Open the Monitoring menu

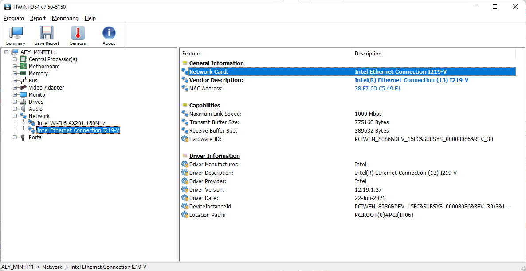pos(65,18)
